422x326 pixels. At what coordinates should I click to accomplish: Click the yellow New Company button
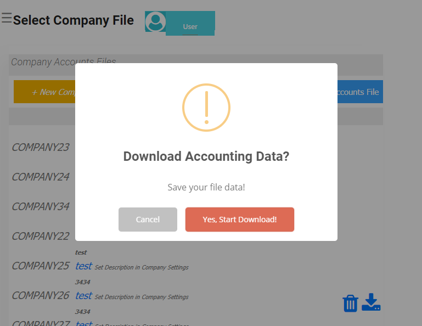click(x=45, y=92)
